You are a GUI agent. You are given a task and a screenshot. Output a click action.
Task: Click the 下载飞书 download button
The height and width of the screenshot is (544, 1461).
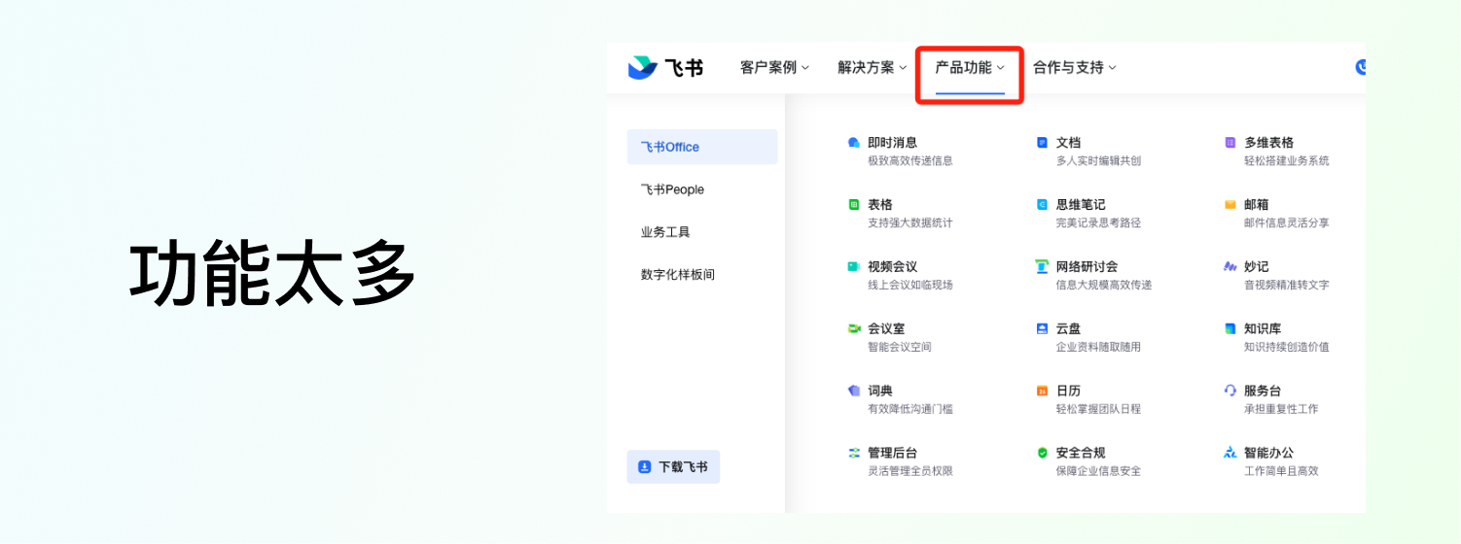673,467
